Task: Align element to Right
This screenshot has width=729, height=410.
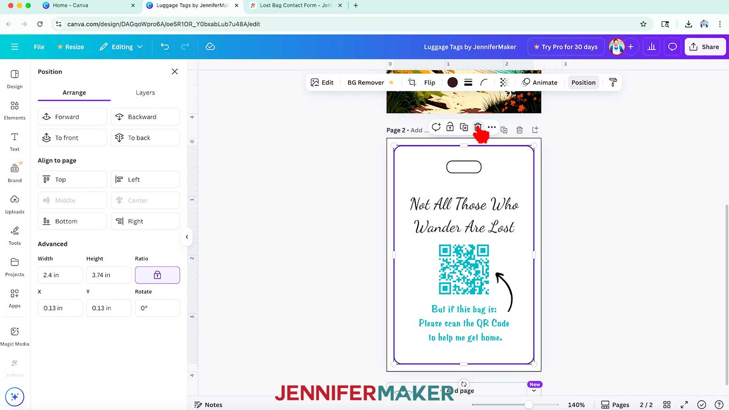Action: 145,221
